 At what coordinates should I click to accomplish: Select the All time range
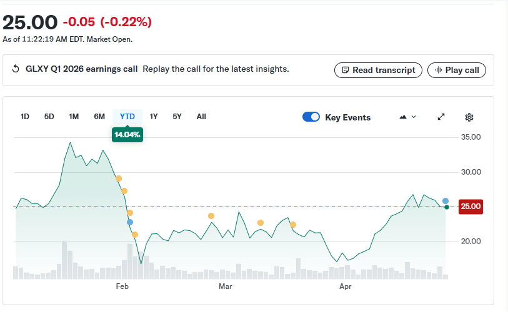coord(201,117)
